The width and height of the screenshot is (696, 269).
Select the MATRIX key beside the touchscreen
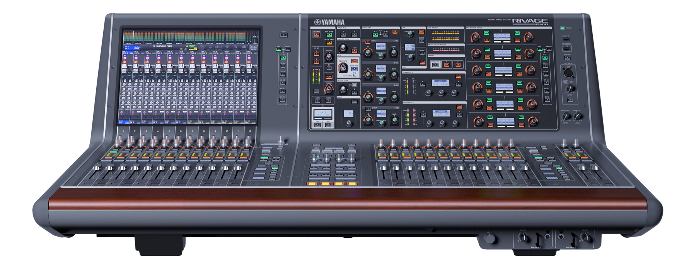[288, 49]
